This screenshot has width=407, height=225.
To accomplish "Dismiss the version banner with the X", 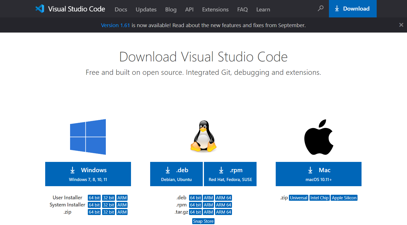I will tap(401, 25).
